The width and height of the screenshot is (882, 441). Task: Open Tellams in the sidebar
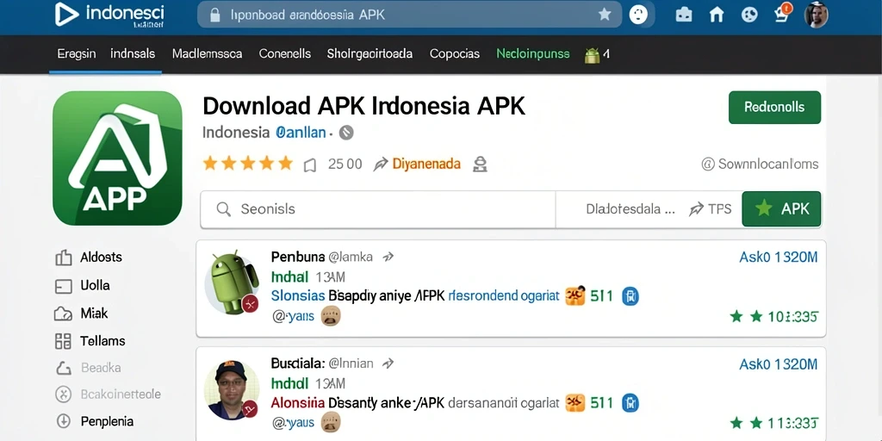[x=90, y=341]
